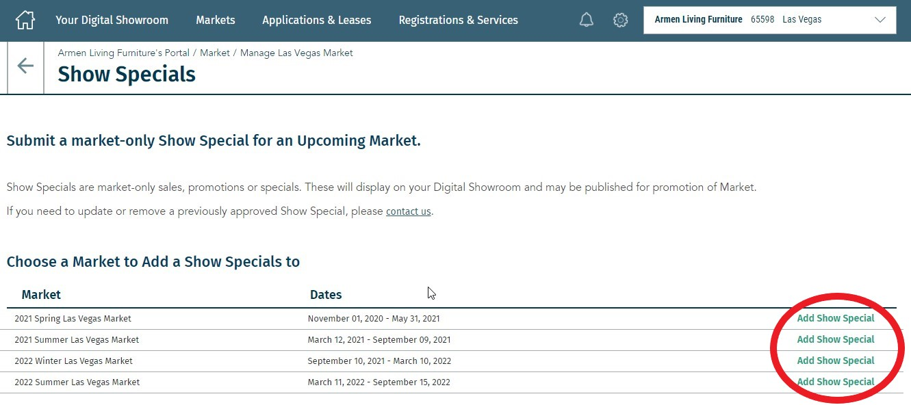The image size is (911, 405).
Task: Open Your Digital Showroom menu
Action: pos(112,20)
